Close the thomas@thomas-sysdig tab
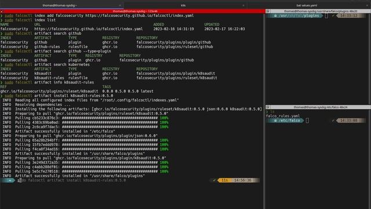This screenshot has height=209, width=371. [120, 5]
